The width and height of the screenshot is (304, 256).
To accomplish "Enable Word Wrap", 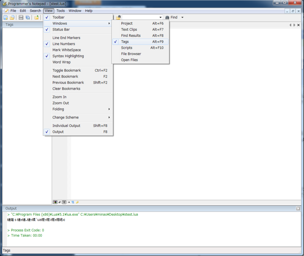I will [x=78, y=62].
